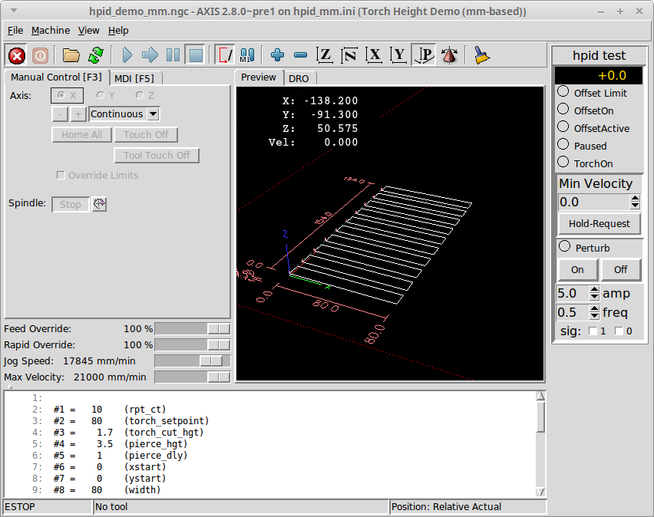The image size is (654, 517).
Task: Switch to rotated Z view
Action: click(x=349, y=55)
